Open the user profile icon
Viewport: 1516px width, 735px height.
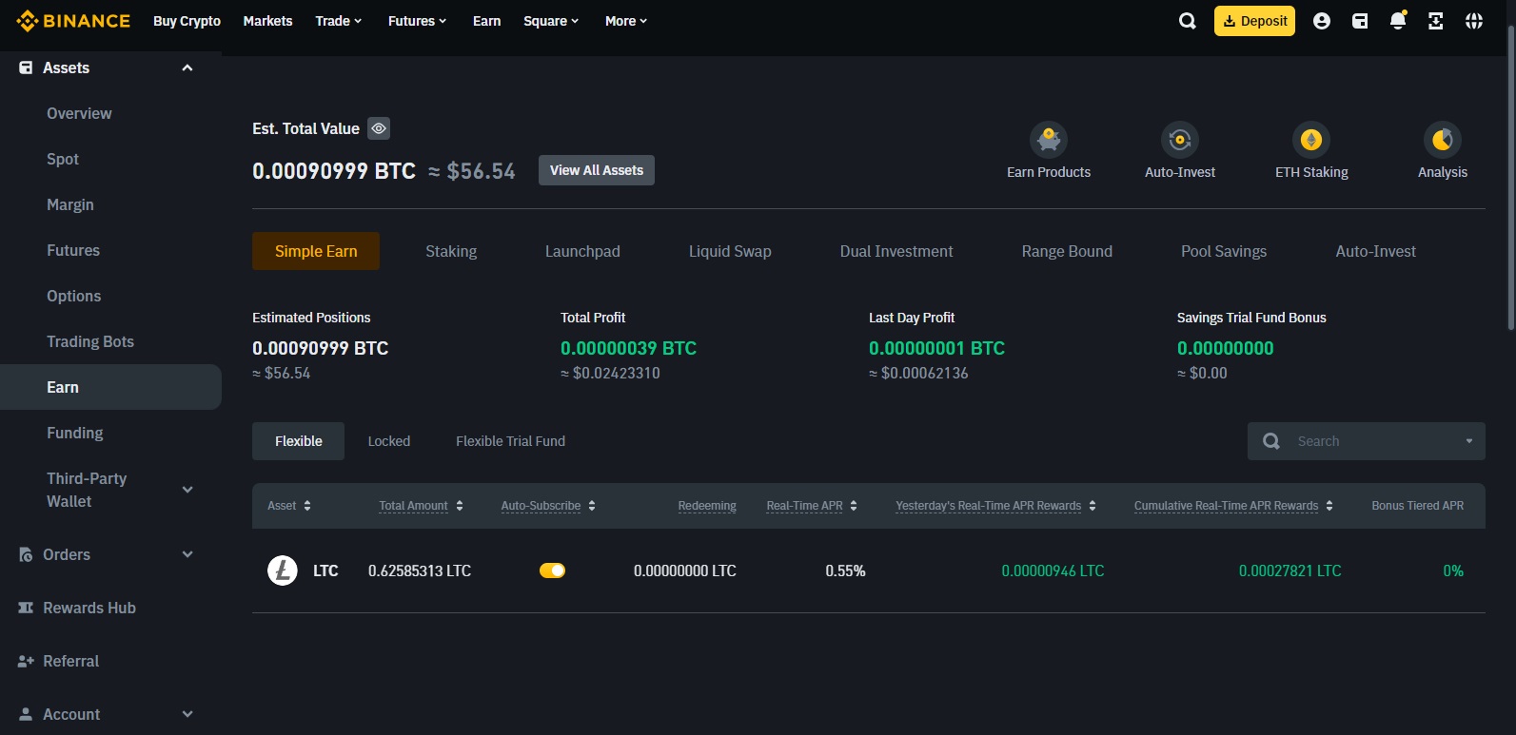1321,21
